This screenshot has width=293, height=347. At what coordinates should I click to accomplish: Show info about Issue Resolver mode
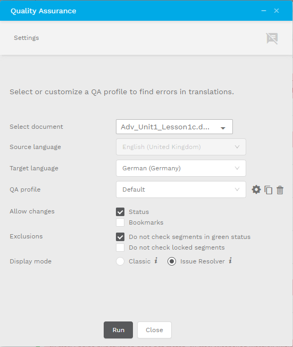point(230,260)
